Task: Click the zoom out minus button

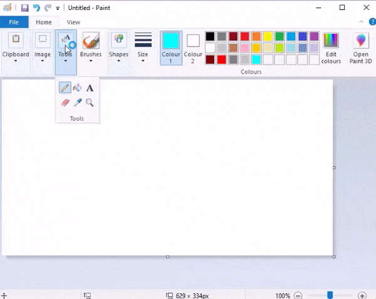Action: point(298,295)
